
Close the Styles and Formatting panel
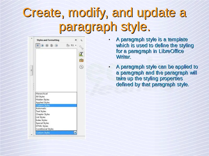[x=76, y=40]
